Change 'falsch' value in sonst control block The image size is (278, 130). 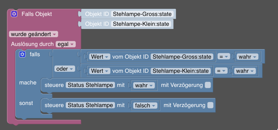pos(145,106)
